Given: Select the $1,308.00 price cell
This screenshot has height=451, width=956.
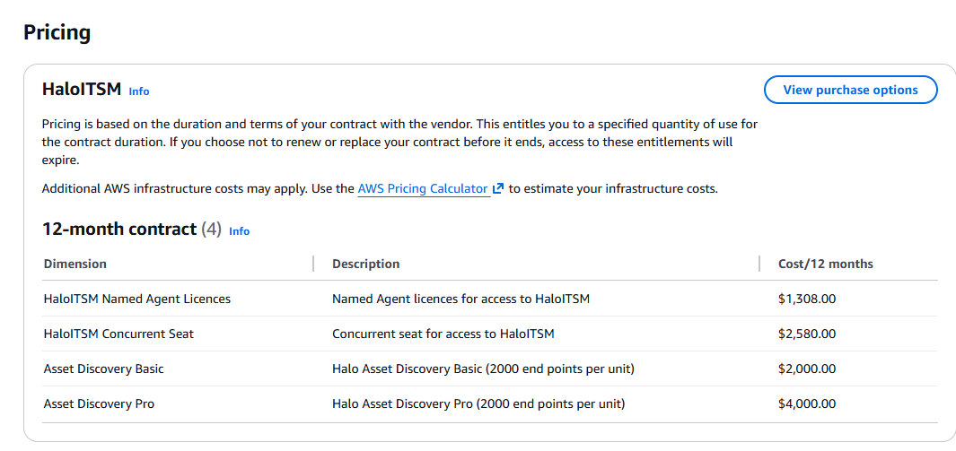Looking at the screenshot, I should click(x=807, y=299).
